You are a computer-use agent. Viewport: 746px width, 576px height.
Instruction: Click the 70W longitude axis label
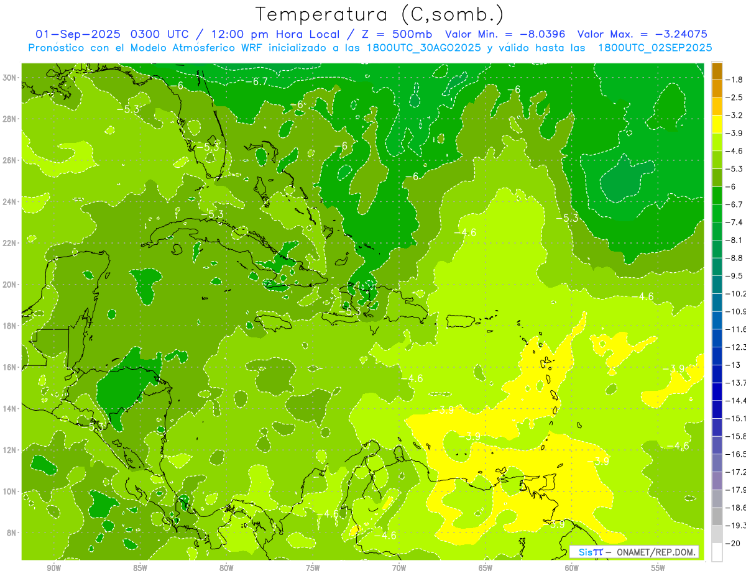pyautogui.click(x=399, y=569)
